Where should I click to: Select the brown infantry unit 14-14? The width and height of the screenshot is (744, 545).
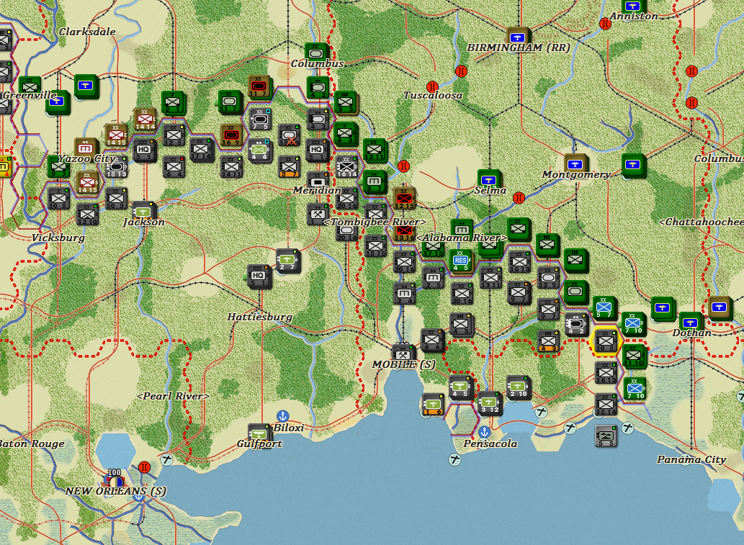pyautogui.click(x=145, y=120)
